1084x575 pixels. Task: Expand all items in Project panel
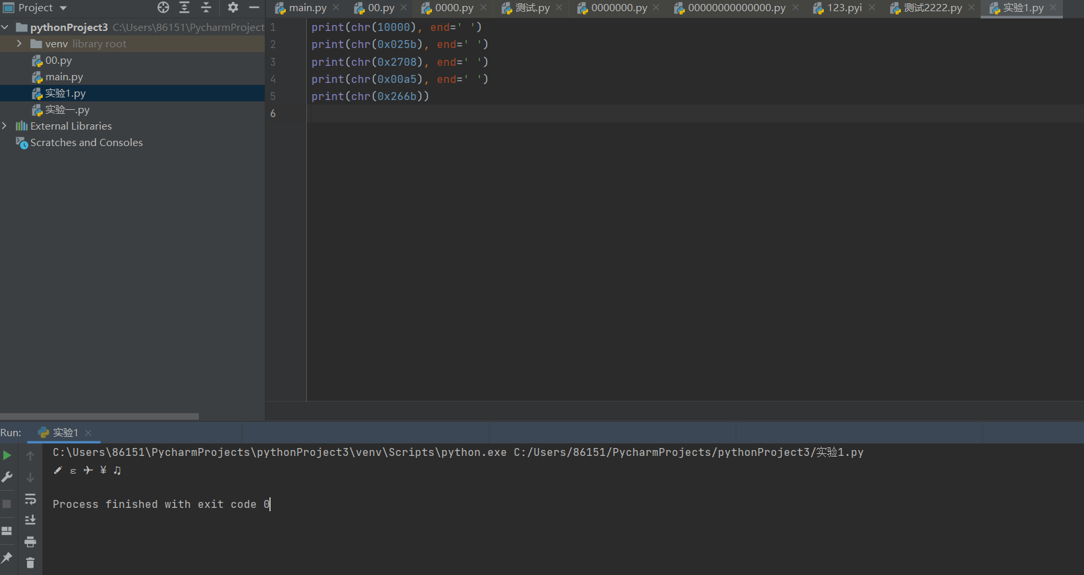(184, 7)
